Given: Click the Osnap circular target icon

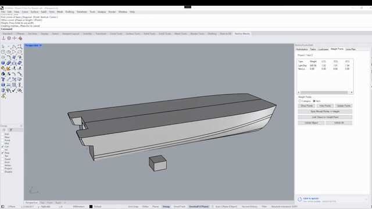Looking at the screenshot, I should pyautogui.click(x=4, y=130).
